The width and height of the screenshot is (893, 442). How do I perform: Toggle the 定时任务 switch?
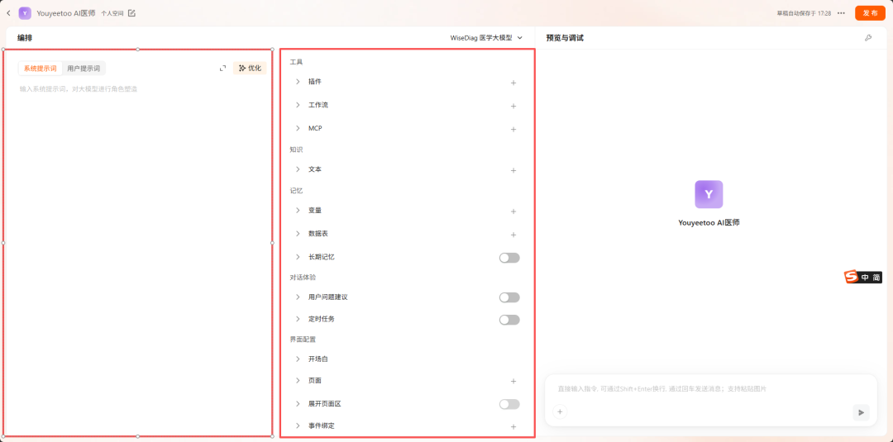pos(509,320)
